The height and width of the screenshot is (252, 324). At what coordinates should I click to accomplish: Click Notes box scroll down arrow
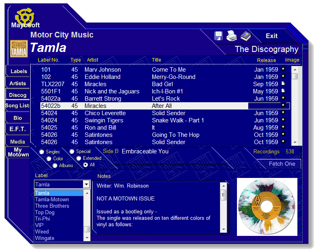[224, 229]
